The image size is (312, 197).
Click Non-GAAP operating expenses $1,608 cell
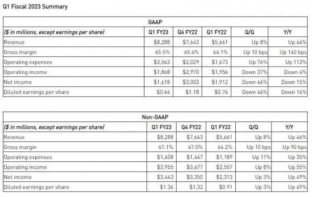coord(161,157)
